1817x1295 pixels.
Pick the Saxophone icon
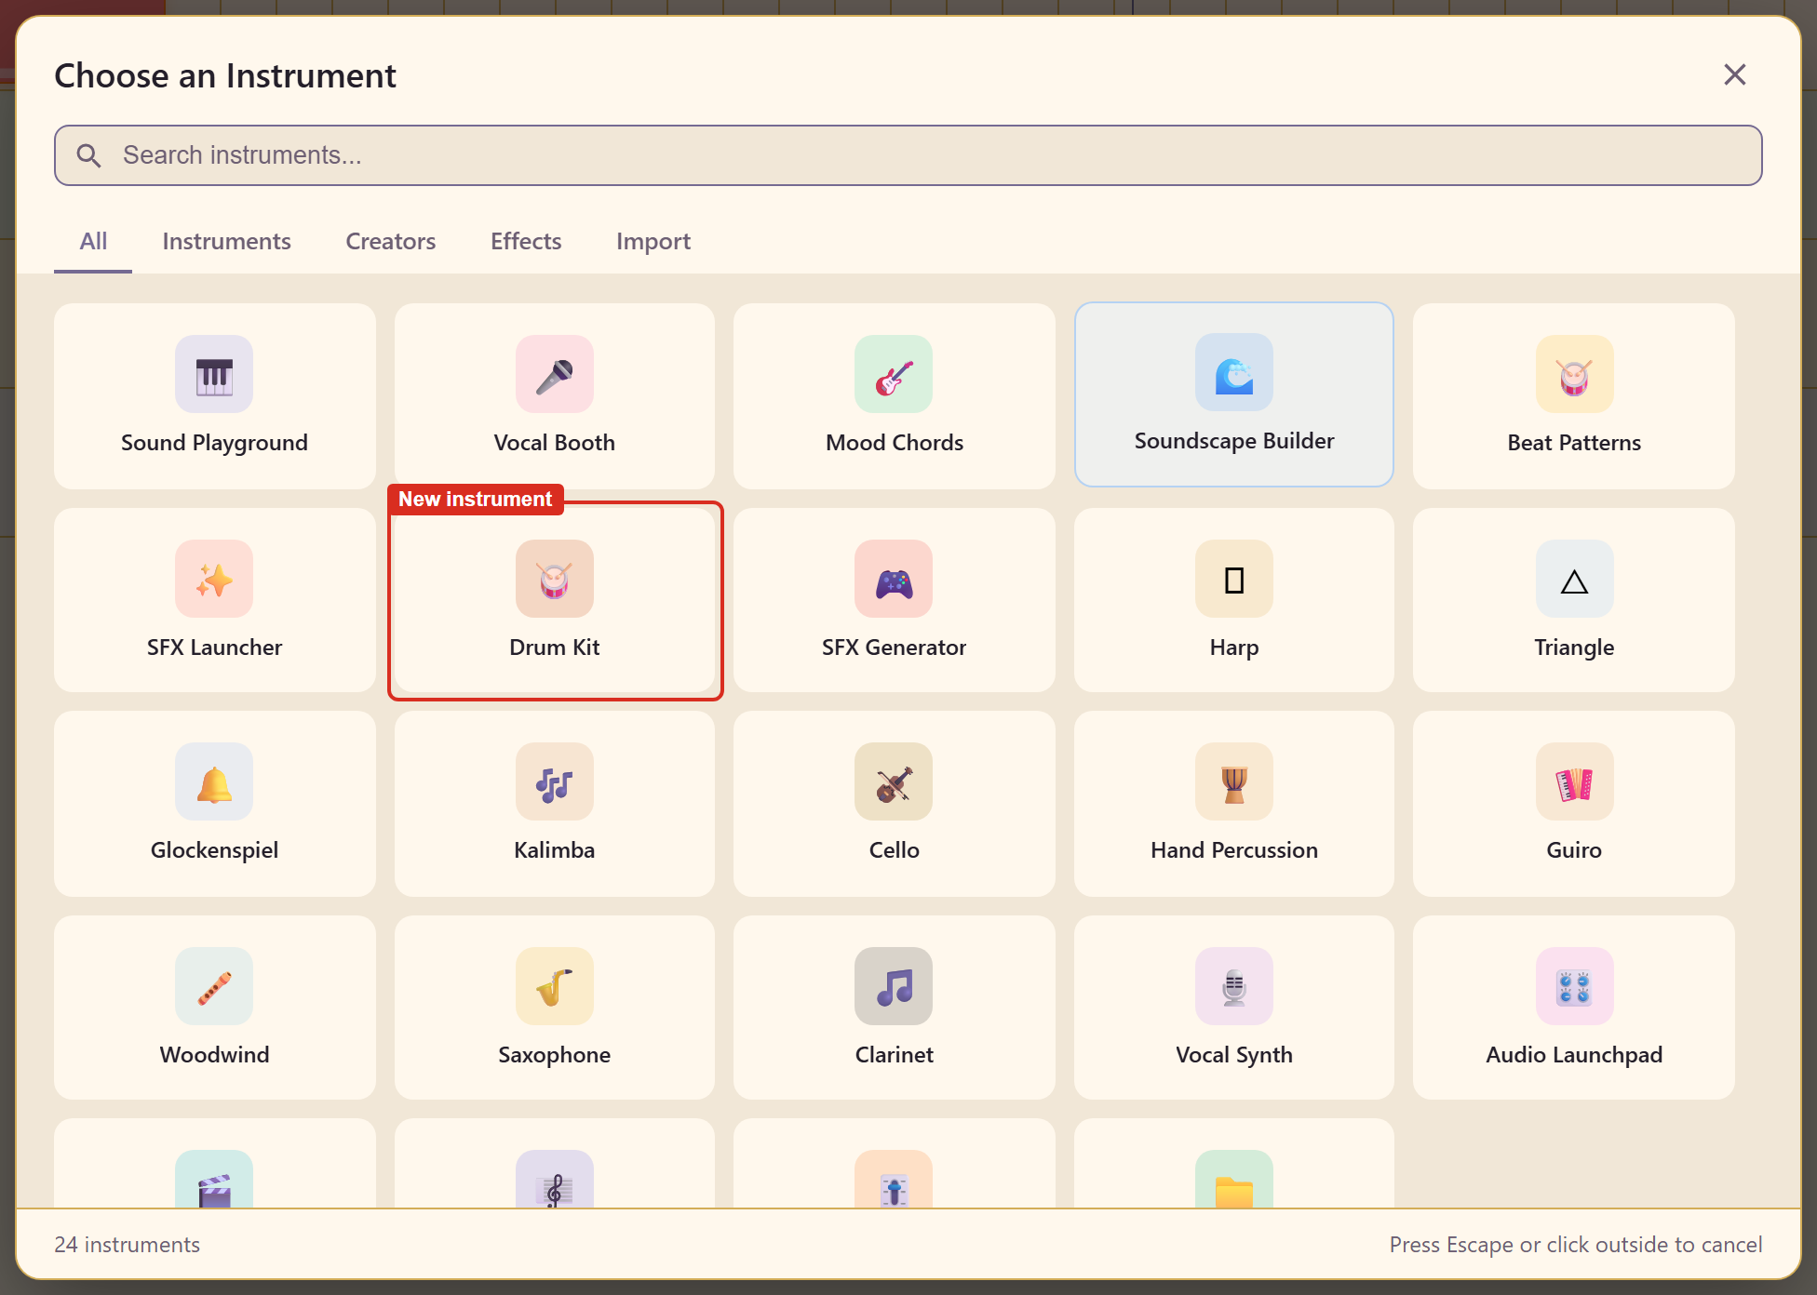(x=555, y=986)
